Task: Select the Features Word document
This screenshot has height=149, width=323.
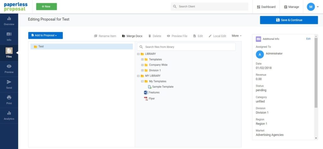Action: pos(154,92)
